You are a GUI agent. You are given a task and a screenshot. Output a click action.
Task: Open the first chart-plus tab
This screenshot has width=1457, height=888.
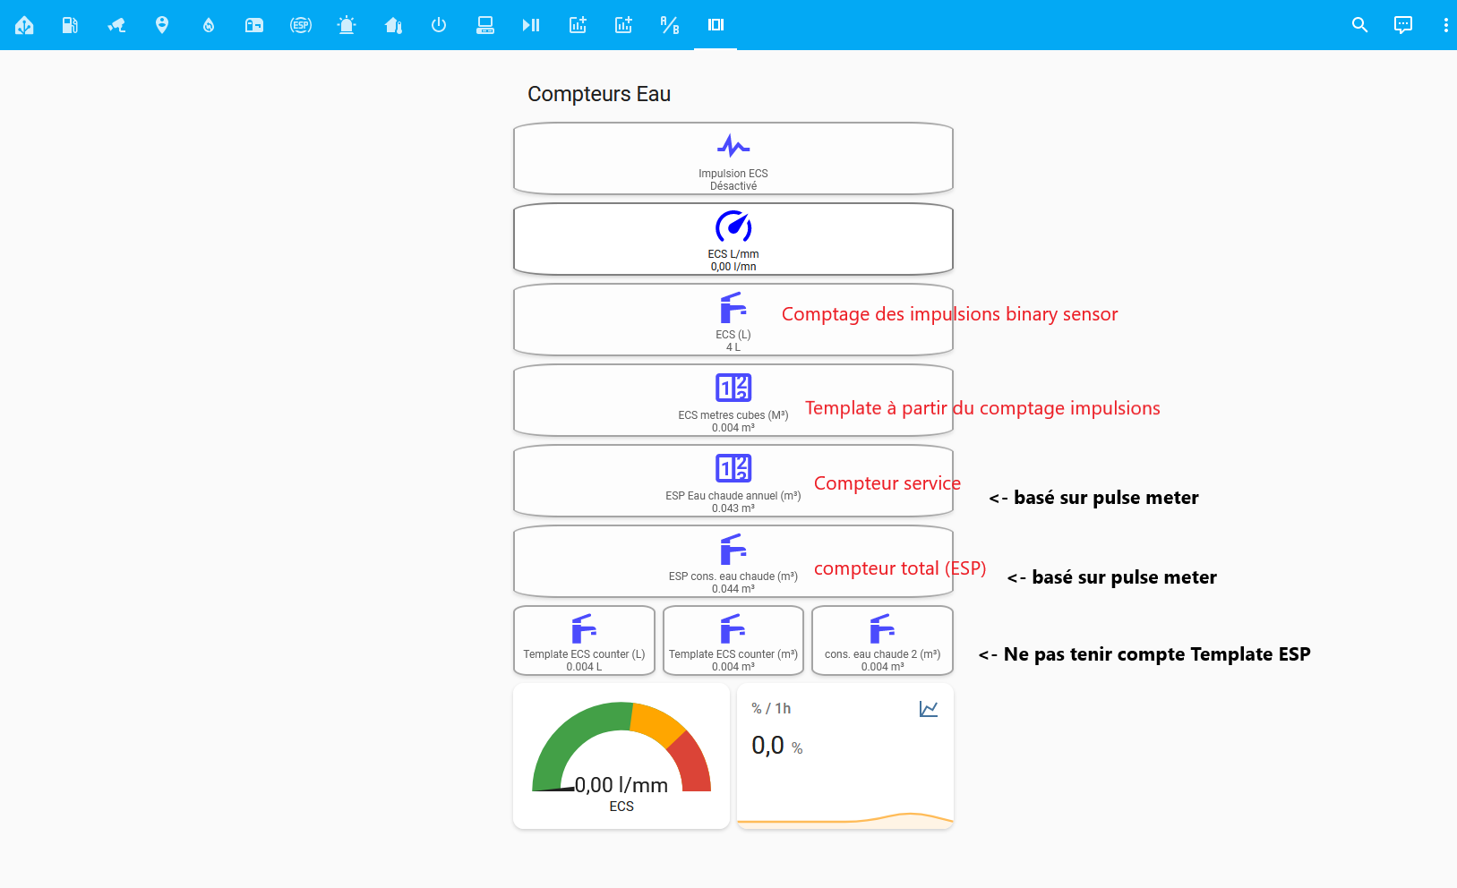578,25
